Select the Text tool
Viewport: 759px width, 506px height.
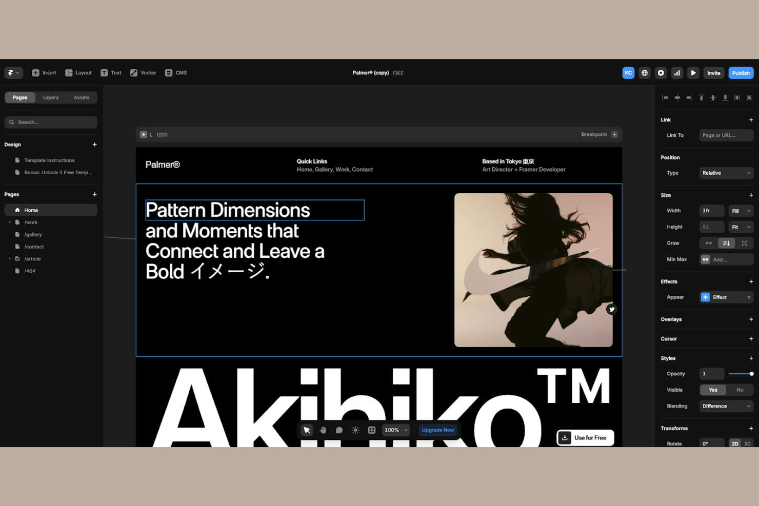[x=111, y=72]
